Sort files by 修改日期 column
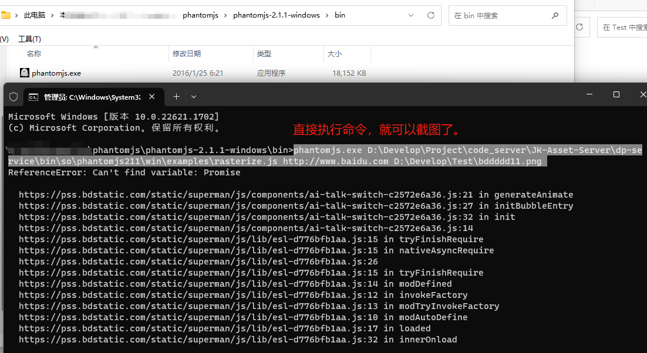 pyautogui.click(x=187, y=53)
